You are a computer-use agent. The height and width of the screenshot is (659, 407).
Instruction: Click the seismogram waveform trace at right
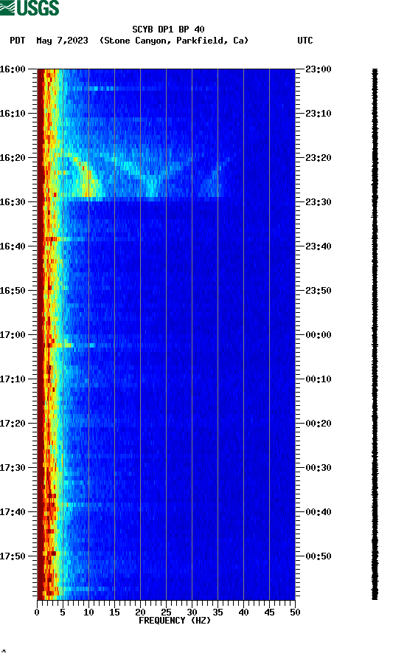point(375,334)
